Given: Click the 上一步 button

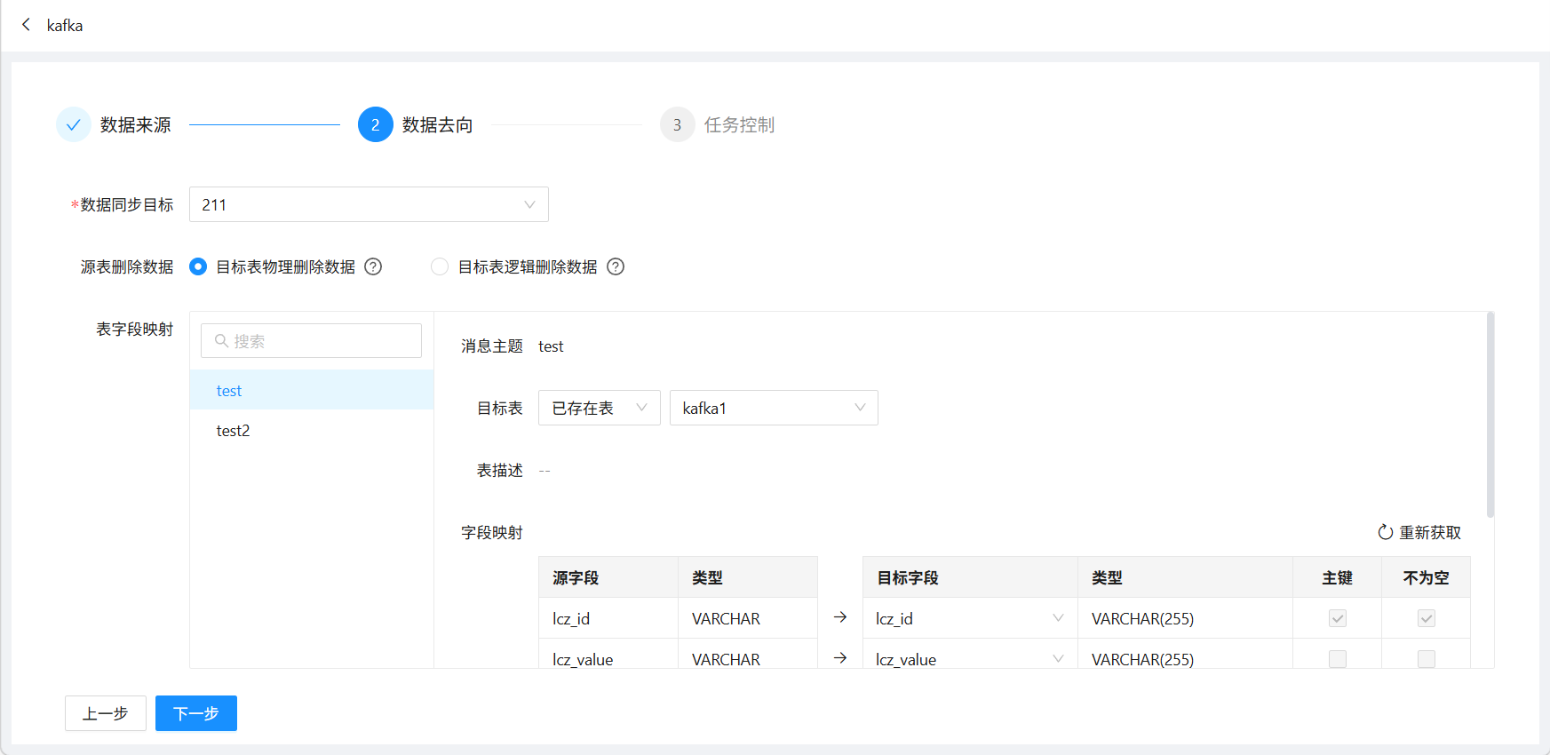Looking at the screenshot, I should click(x=105, y=713).
